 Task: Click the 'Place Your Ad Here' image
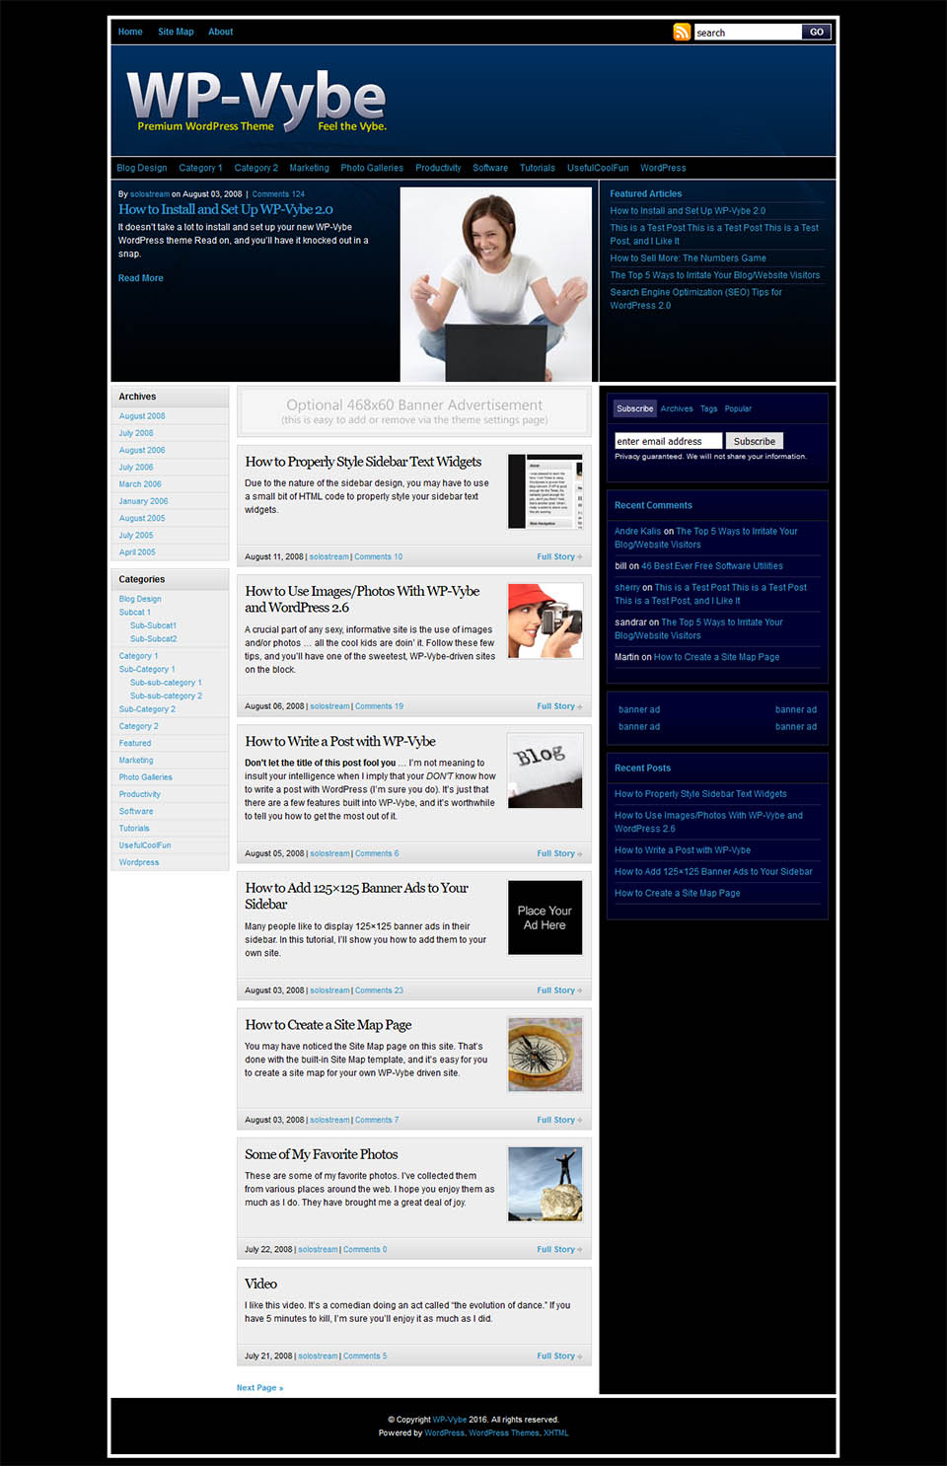(545, 917)
